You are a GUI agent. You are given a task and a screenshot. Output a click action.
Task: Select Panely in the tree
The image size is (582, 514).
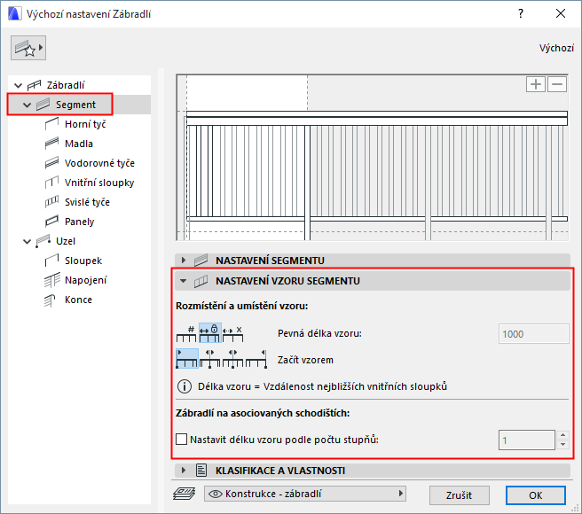80,222
